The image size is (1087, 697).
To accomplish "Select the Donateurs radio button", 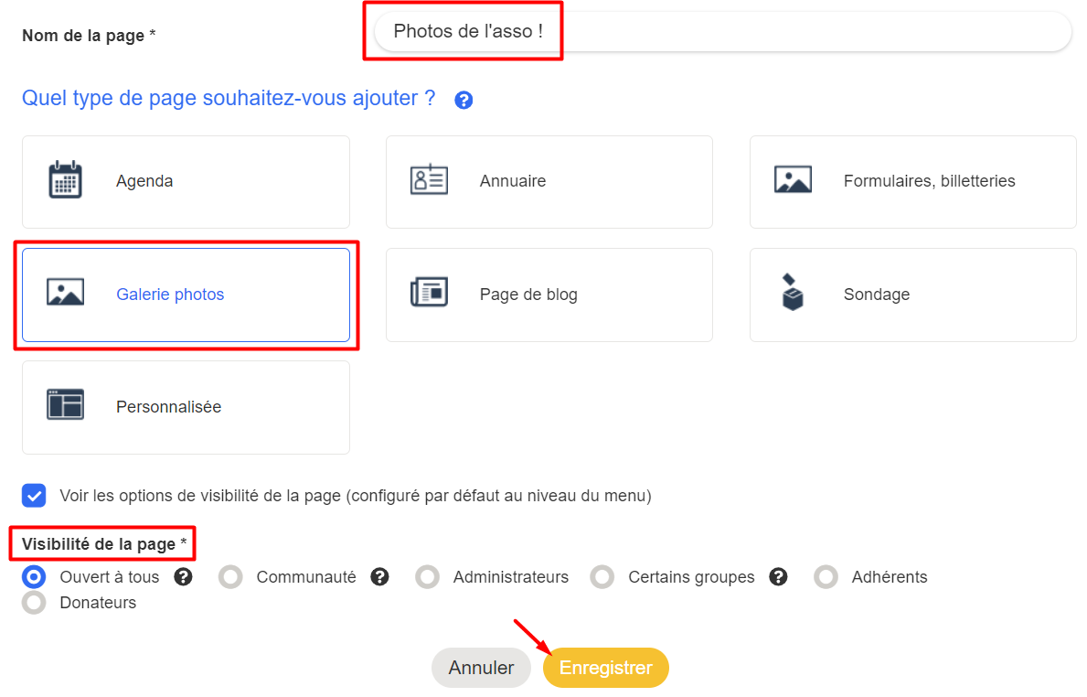I will pyautogui.click(x=34, y=603).
